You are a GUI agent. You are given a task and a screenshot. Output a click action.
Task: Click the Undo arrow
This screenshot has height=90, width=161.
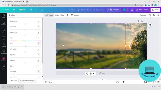[31, 10]
